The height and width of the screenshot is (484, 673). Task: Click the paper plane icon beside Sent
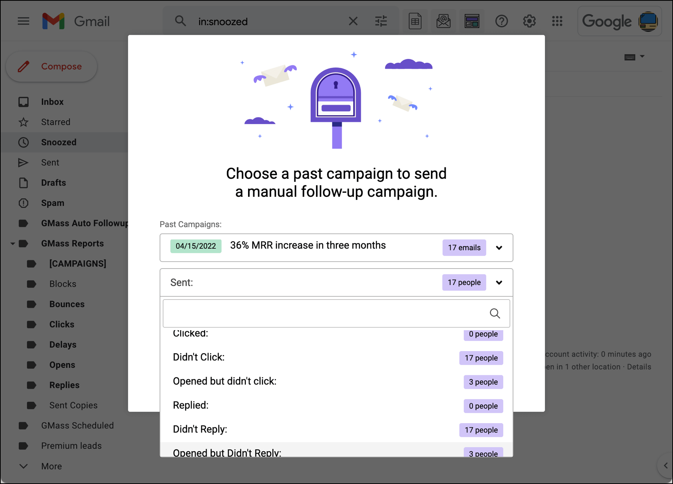click(x=24, y=162)
